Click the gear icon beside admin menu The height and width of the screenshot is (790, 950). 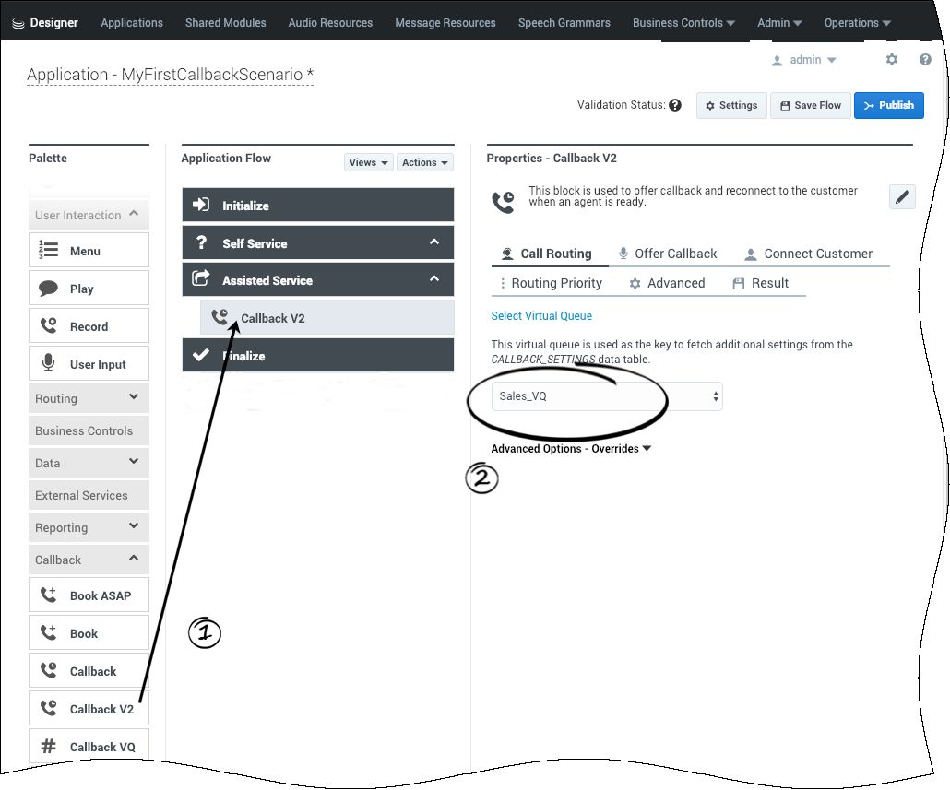[891, 60]
